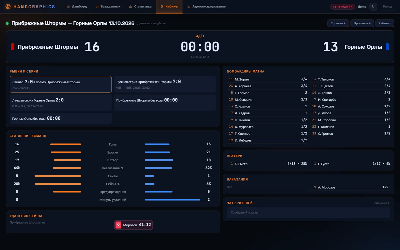
Task: Click the blue Горные Орлы team color marker
Action: tap(387, 47)
